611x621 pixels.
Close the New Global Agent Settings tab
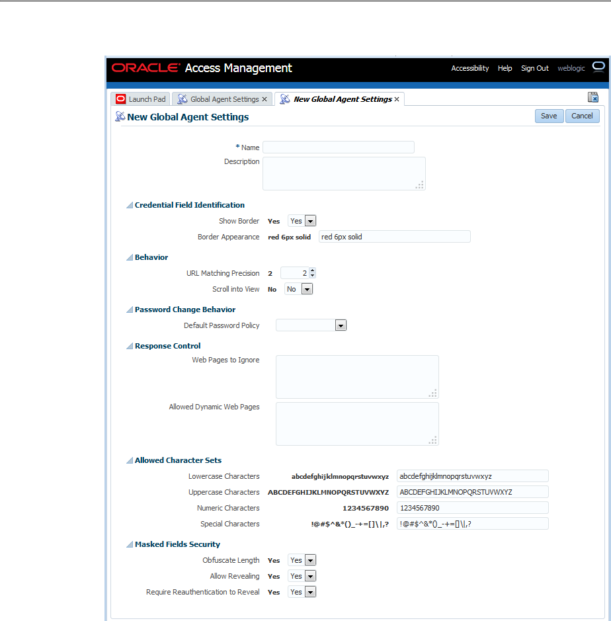tap(397, 99)
